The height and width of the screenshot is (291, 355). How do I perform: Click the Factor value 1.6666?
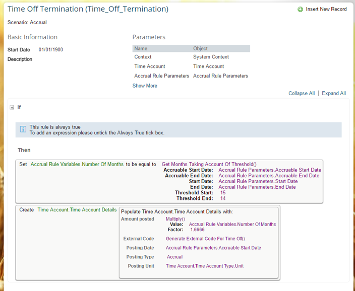tap(197, 230)
